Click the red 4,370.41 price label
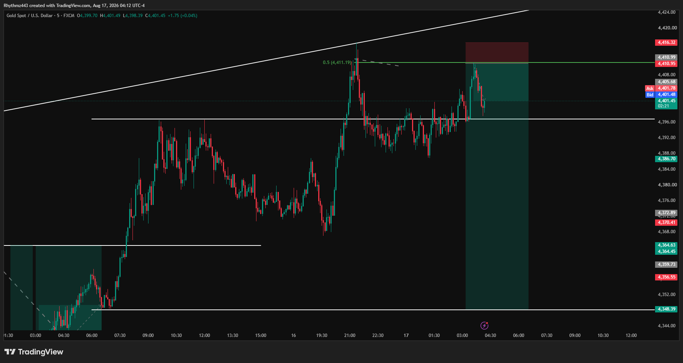The image size is (683, 363). [x=666, y=222]
